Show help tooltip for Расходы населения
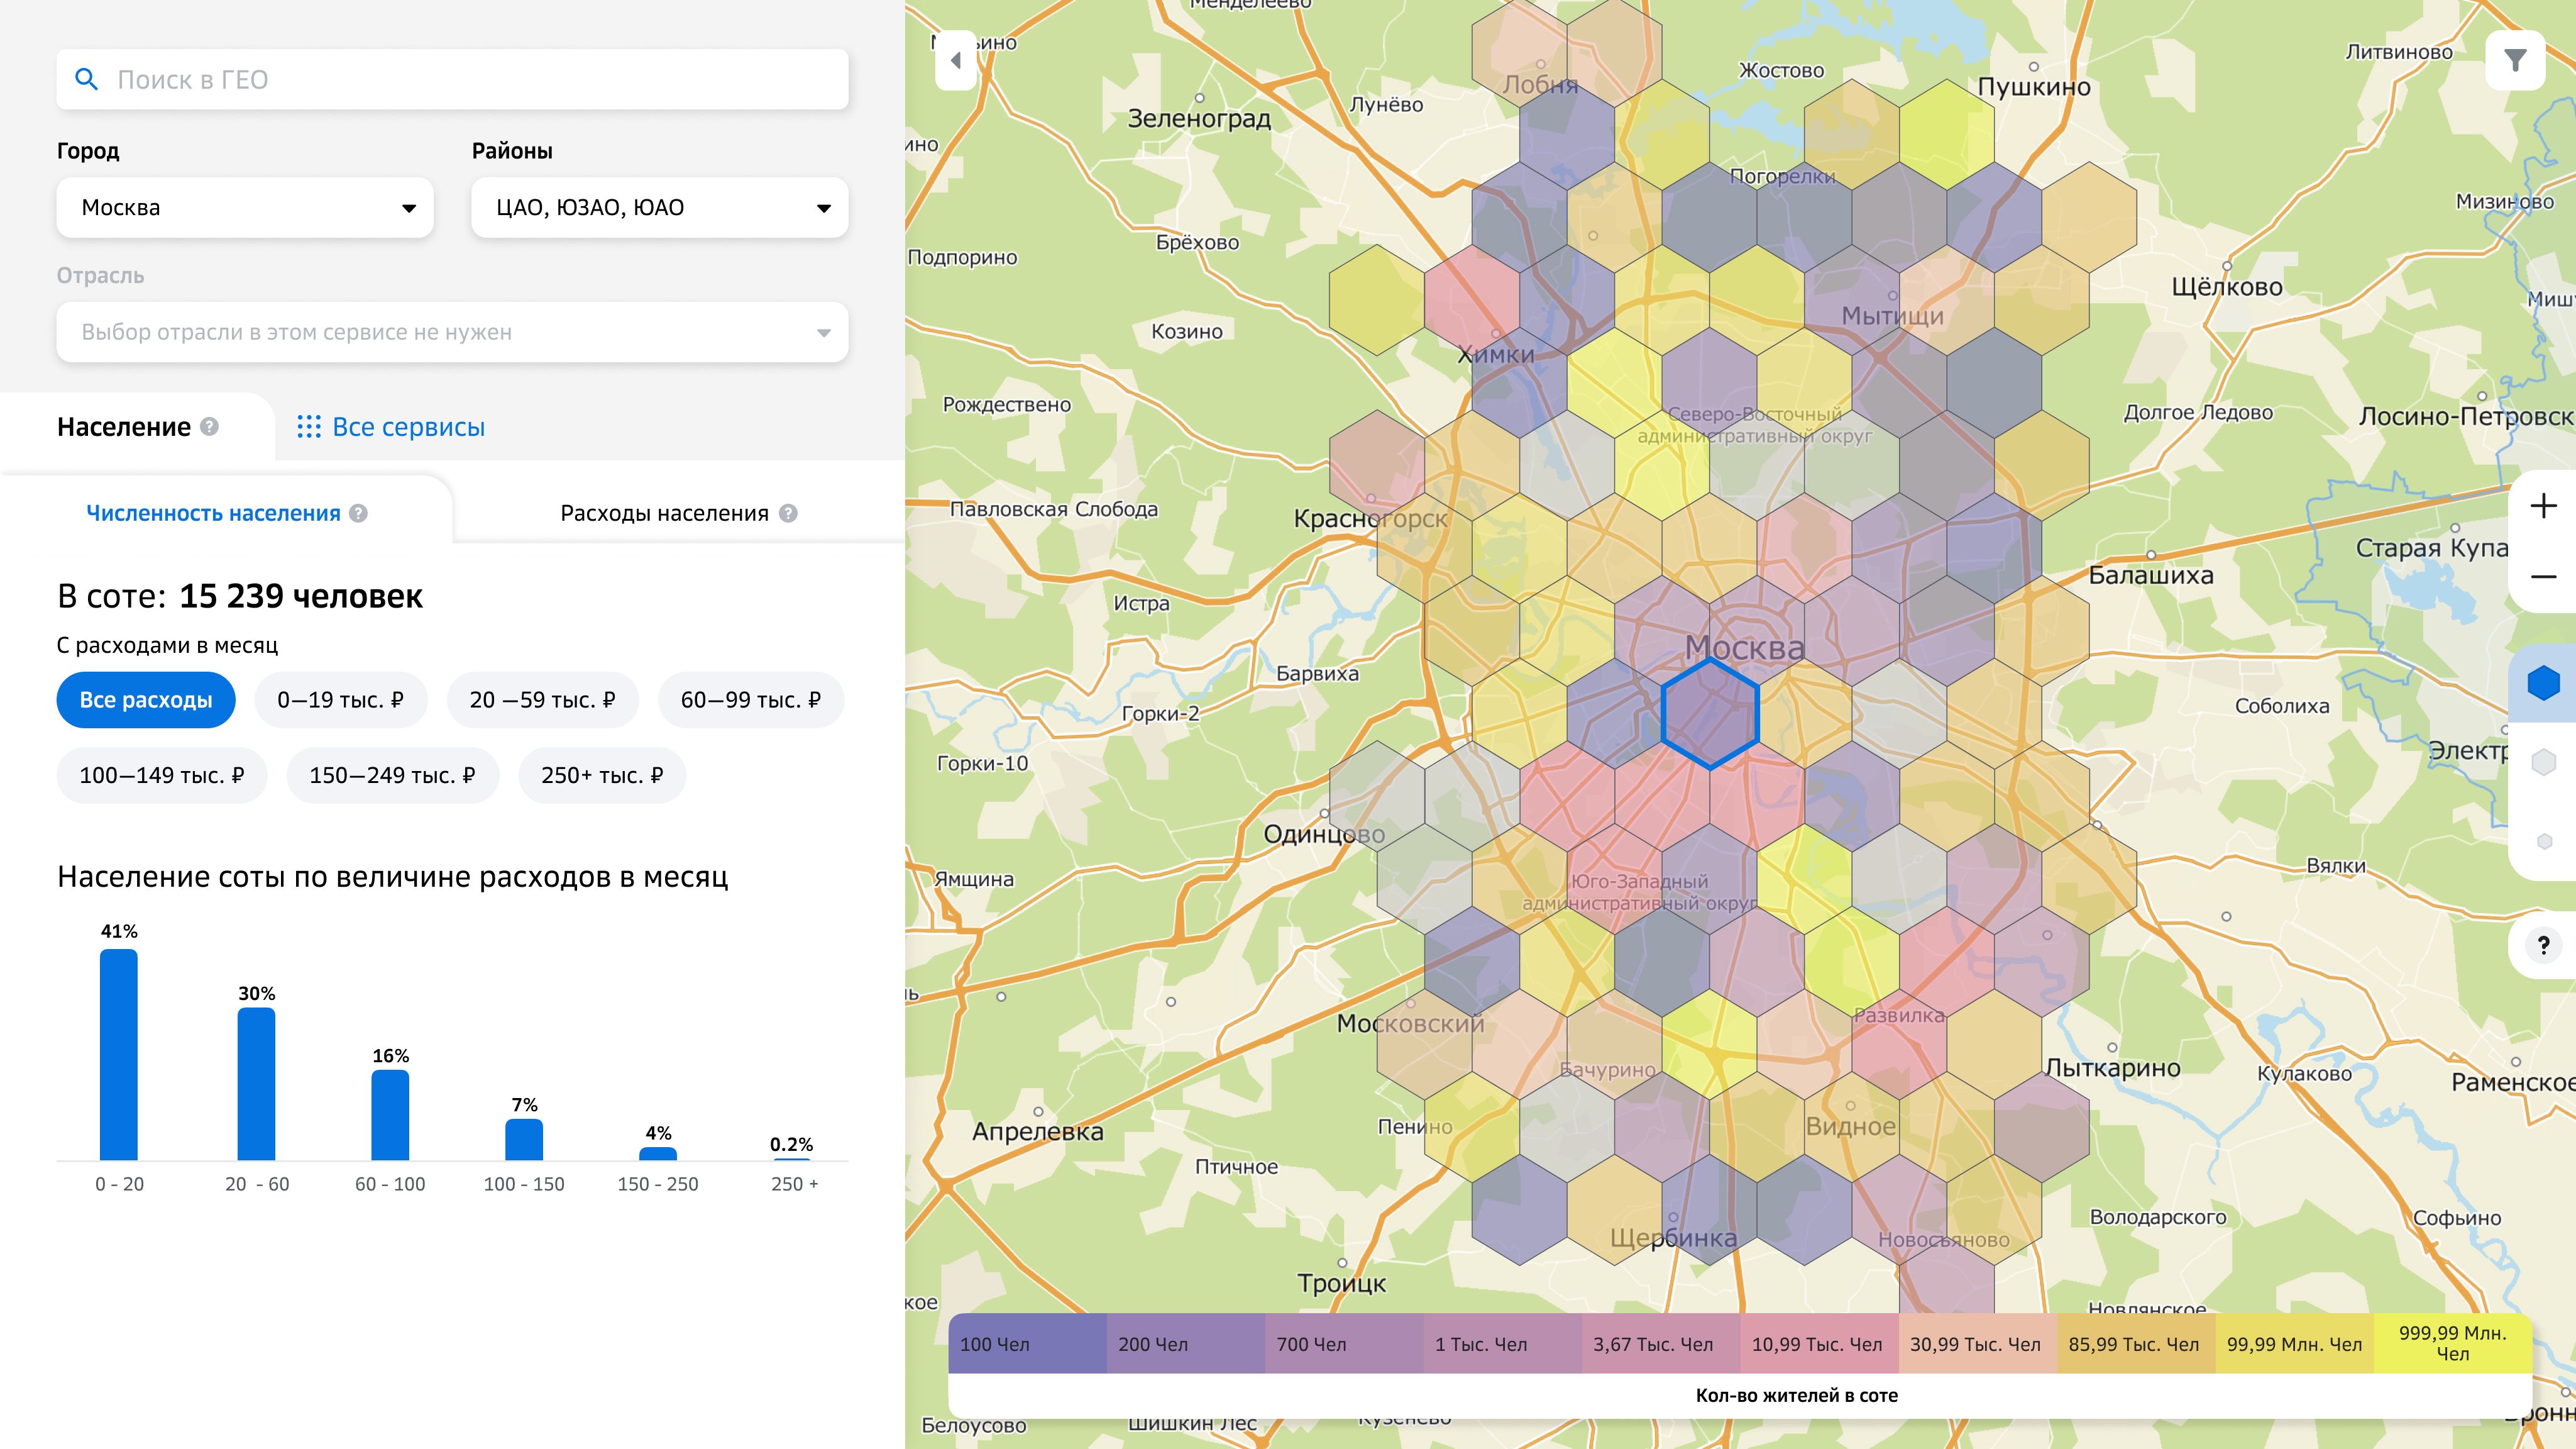Screen dimensions: 2576x1449 [788, 513]
